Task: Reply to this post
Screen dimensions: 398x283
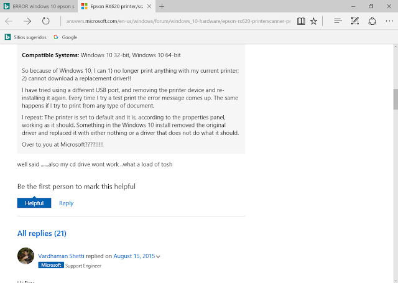Action: (x=67, y=203)
